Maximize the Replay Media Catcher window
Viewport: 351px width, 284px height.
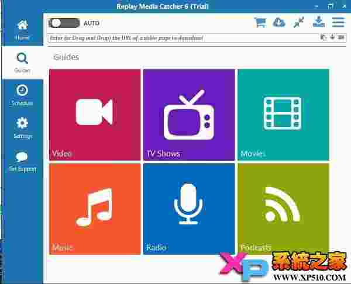331,6
